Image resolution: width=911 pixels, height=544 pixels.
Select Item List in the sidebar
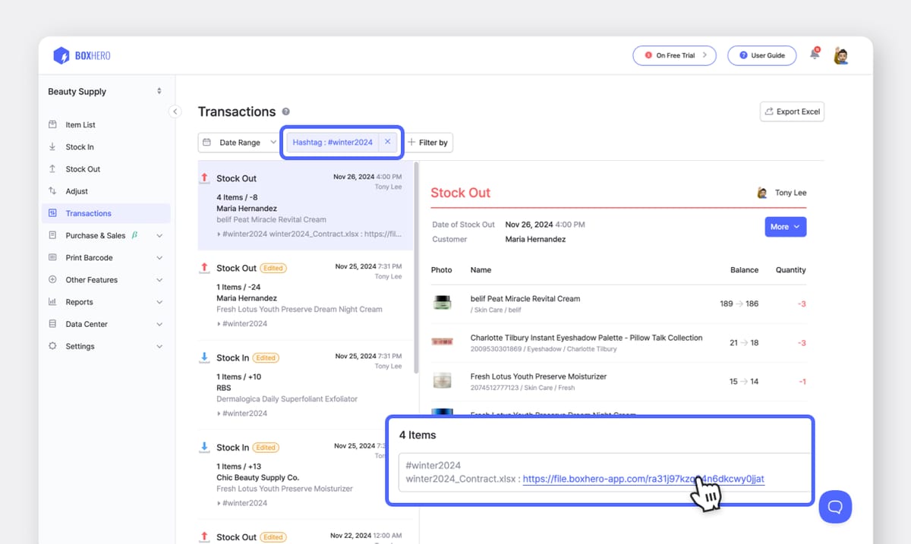coord(80,124)
